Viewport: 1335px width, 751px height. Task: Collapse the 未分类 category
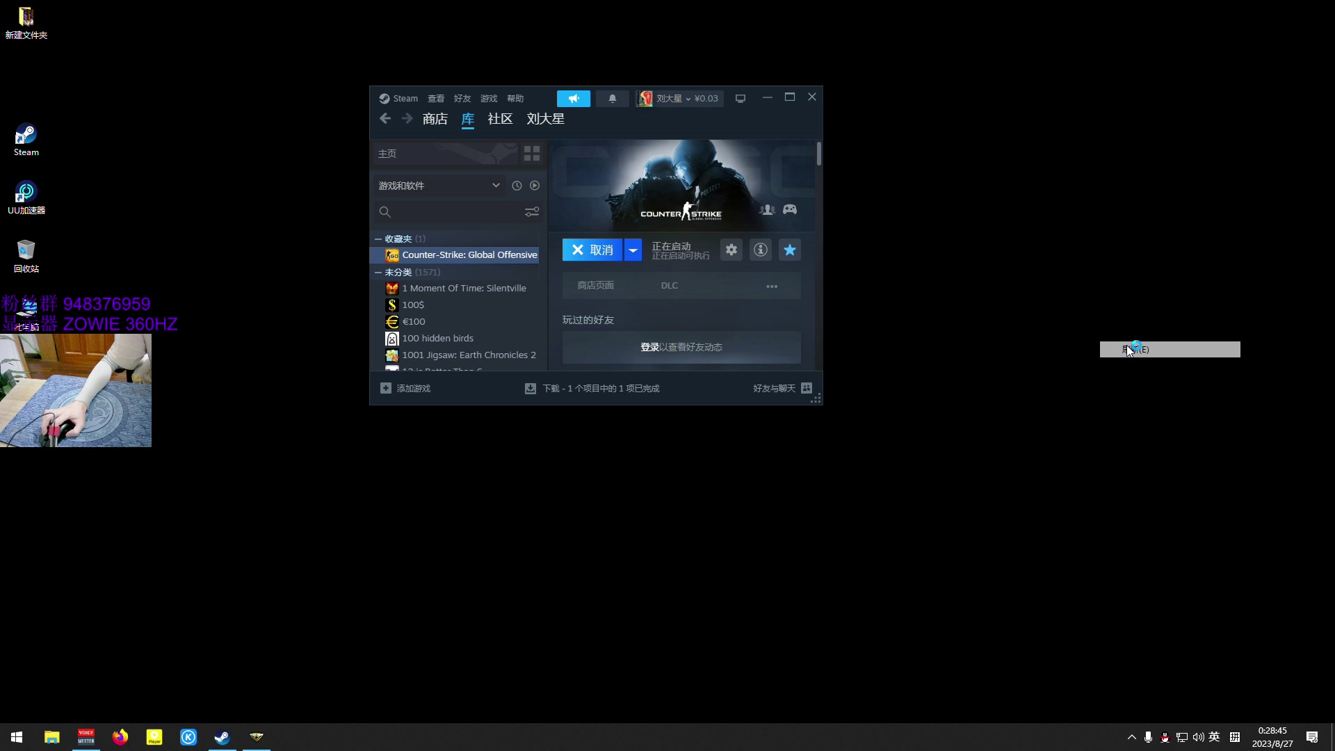(x=378, y=273)
